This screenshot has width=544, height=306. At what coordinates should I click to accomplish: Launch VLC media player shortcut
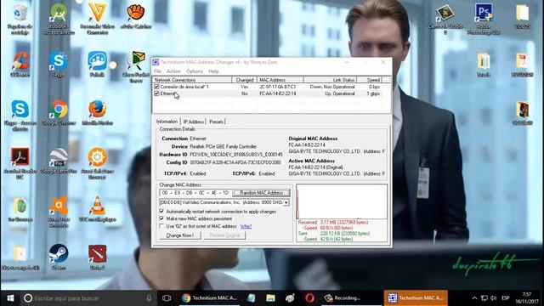pos(98,209)
